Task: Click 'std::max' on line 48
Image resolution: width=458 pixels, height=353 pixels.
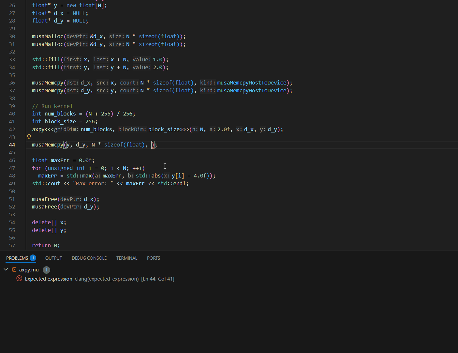Action: point(79,176)
